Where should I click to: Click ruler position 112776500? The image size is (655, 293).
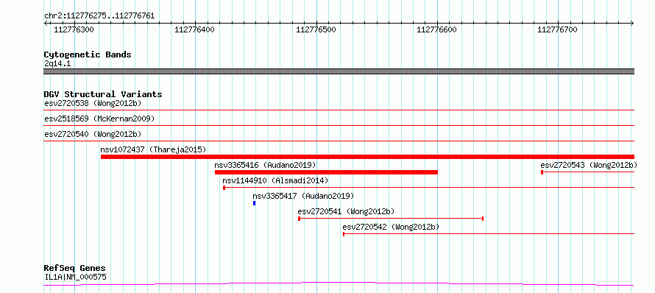316,29
